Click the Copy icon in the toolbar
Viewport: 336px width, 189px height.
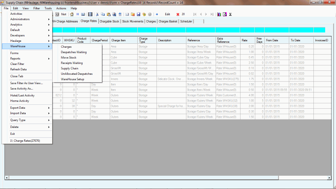[x=103, y=14]
